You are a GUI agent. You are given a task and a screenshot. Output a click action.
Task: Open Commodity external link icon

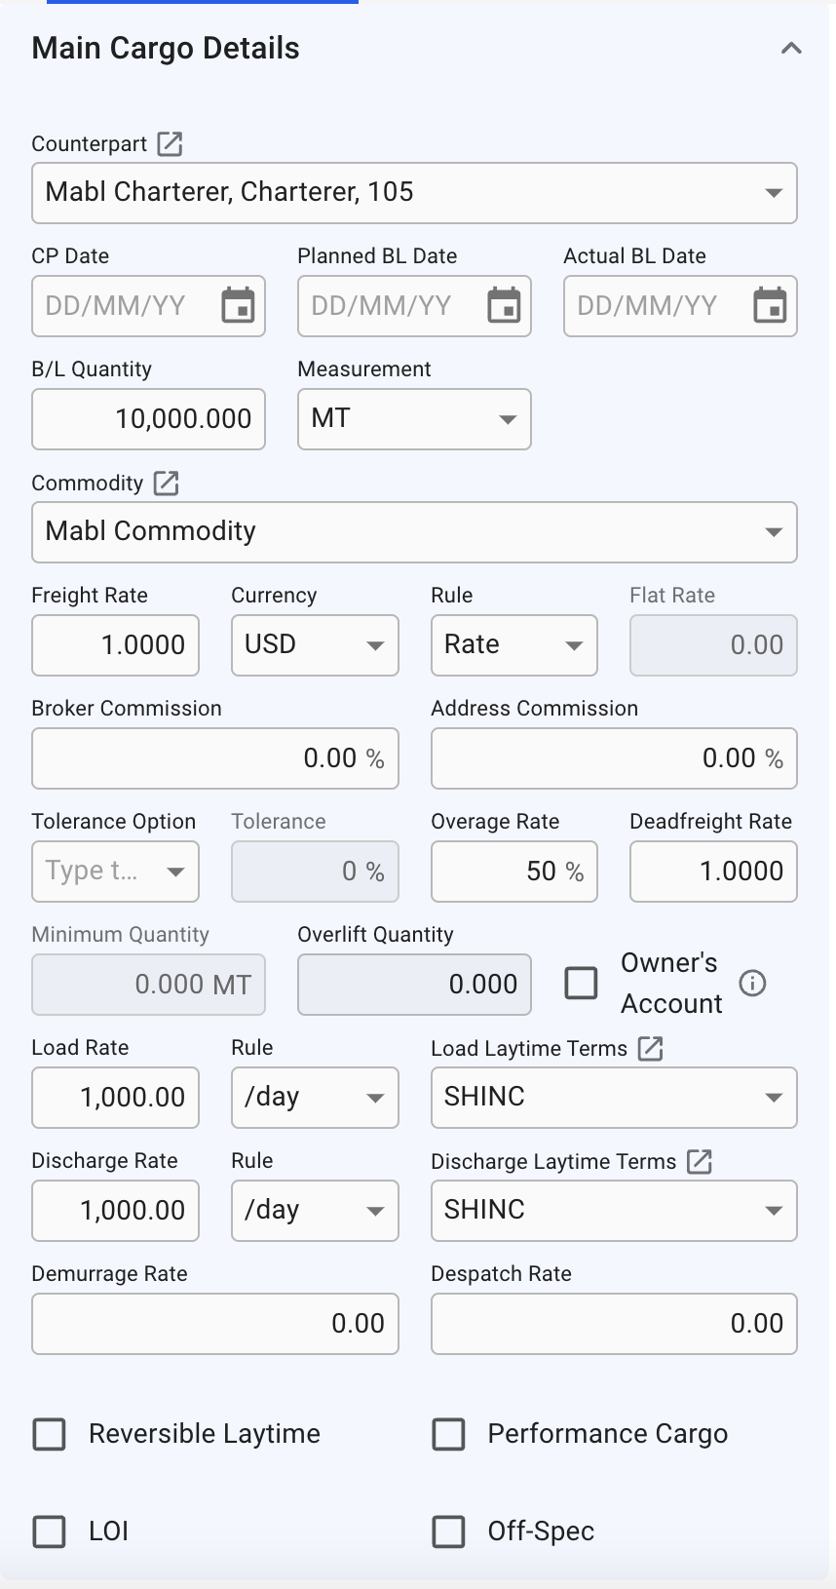[x=167, y=484]
